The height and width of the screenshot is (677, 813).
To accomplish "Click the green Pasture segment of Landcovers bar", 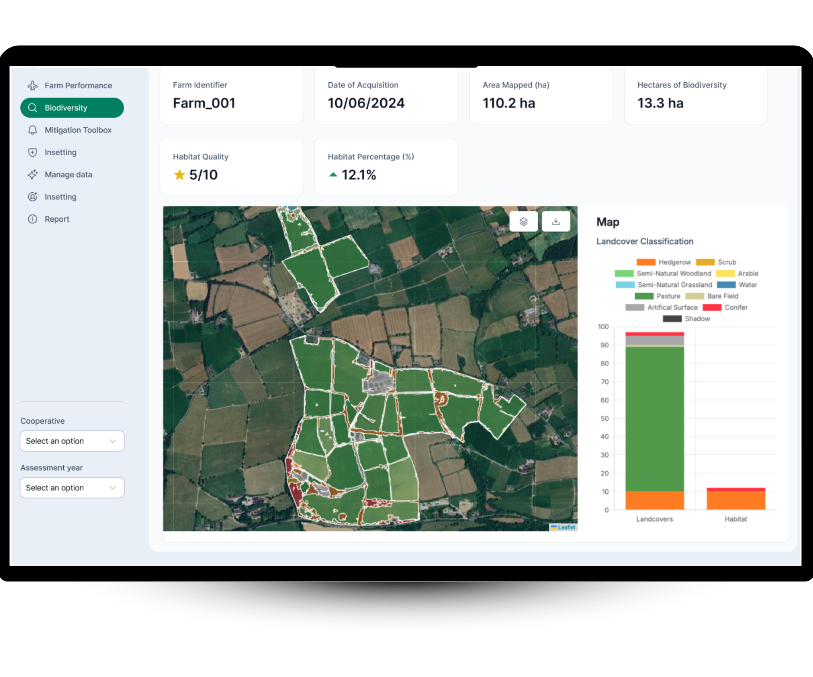I will pyautogui.click(x=655, y=419).
